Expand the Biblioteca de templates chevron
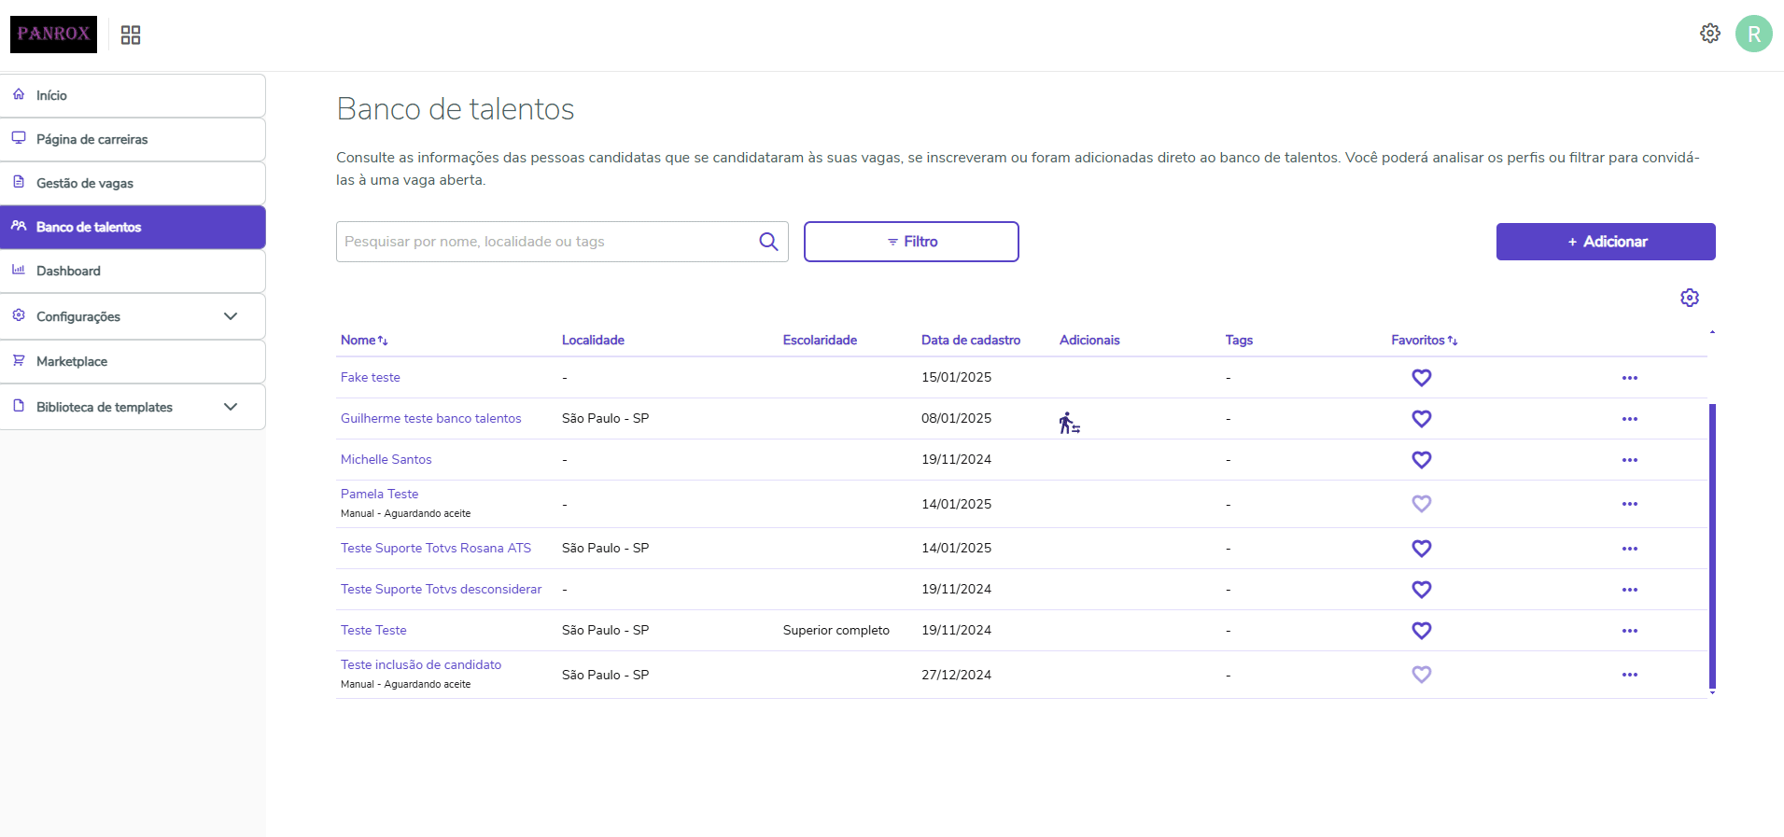Image resolution: width=1784 pixels, height=837 pixels. [231, 407]
